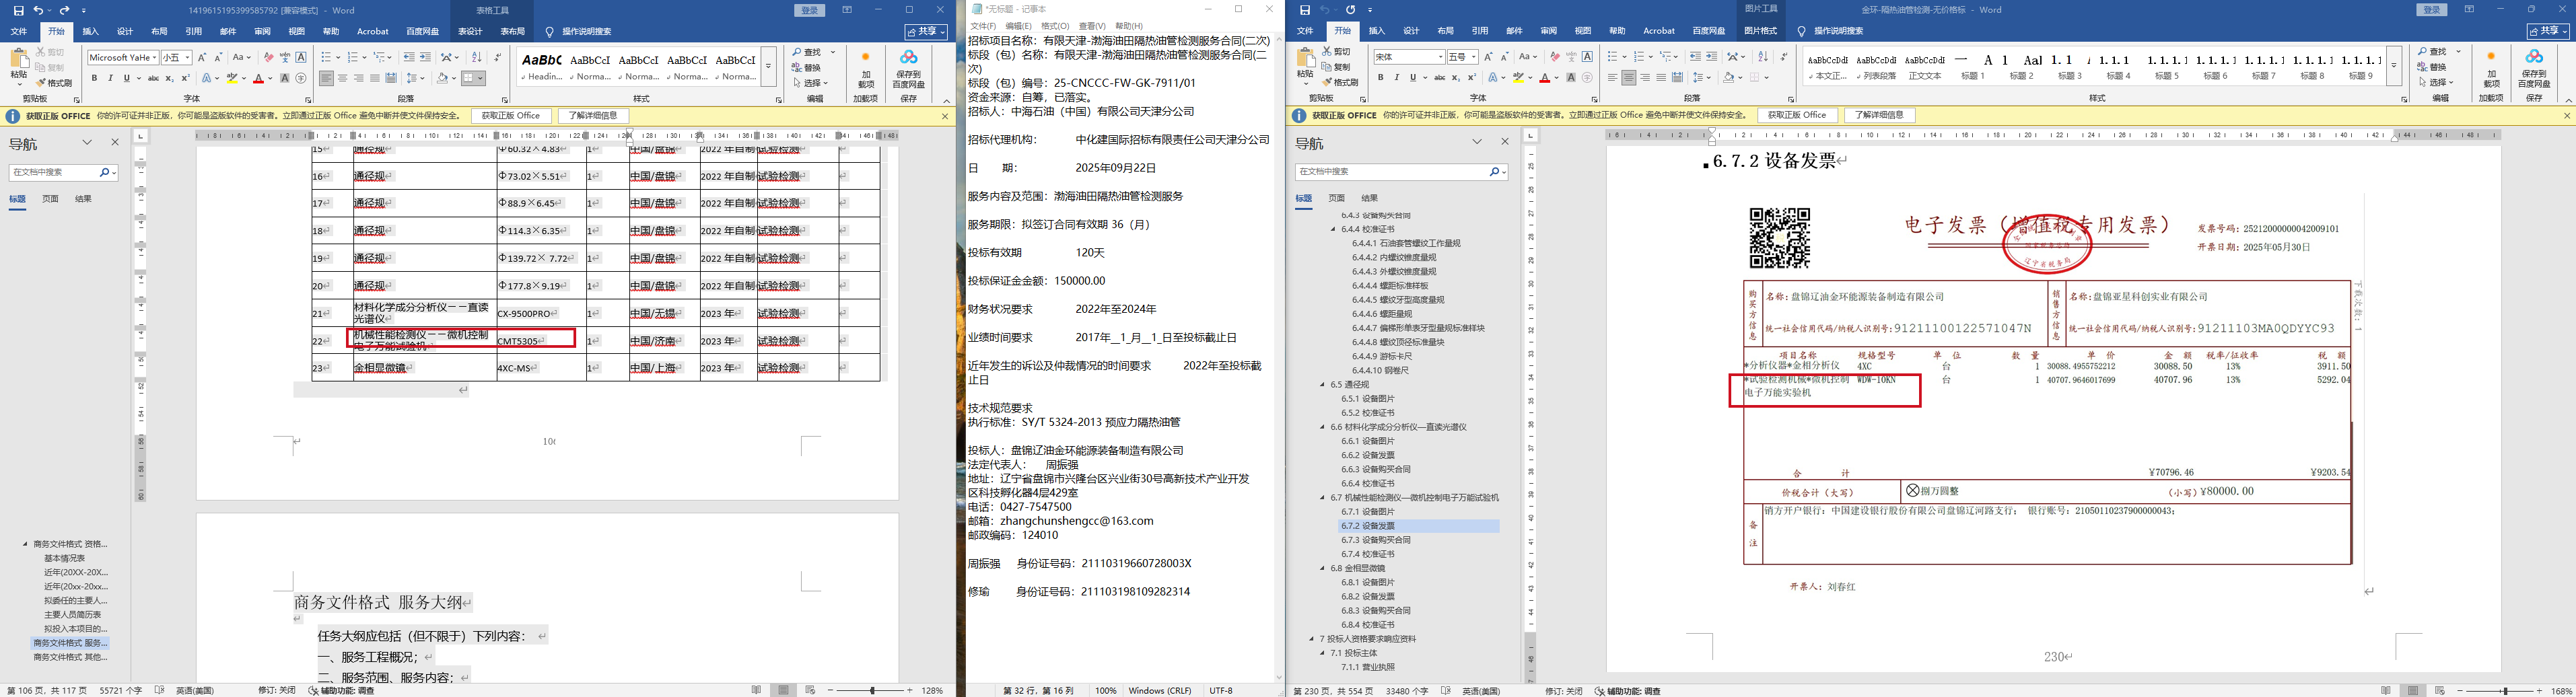Click the grow font icon in compatibility-mode Word
The image size is (2576, 697).
coord(202,58)
